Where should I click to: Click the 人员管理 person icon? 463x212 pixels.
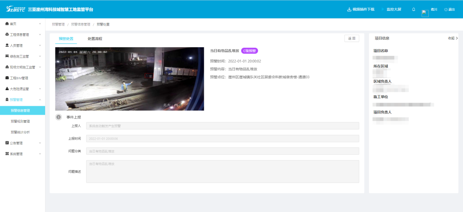click(7, 45)
